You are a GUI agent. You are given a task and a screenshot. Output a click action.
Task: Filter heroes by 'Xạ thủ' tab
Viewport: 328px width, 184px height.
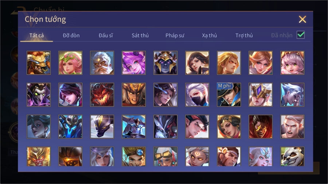210,36
